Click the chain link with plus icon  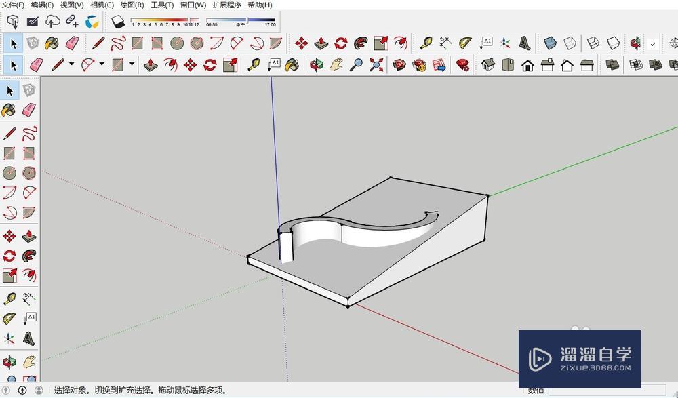pyautogui.click(x=72, y=21)
